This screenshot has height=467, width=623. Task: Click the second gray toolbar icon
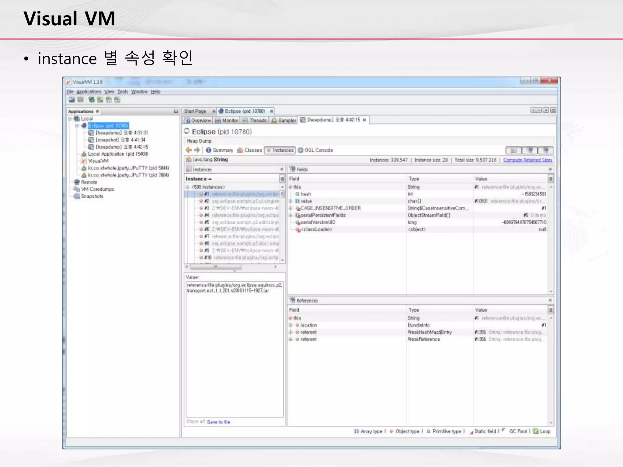(81, 100)
